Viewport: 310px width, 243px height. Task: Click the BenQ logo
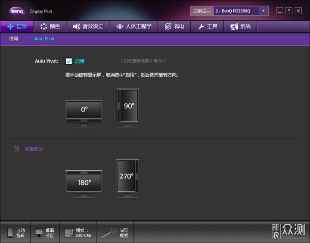[x=17, y=11]
